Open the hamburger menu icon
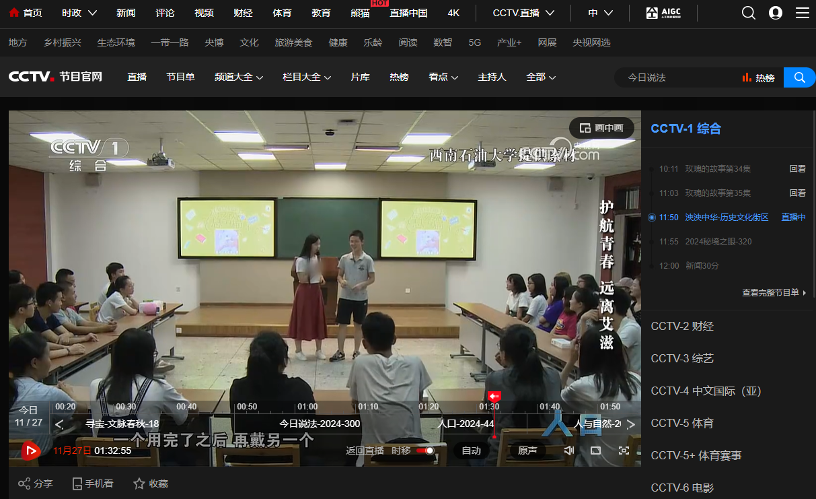816x499 pixels. 802,13
